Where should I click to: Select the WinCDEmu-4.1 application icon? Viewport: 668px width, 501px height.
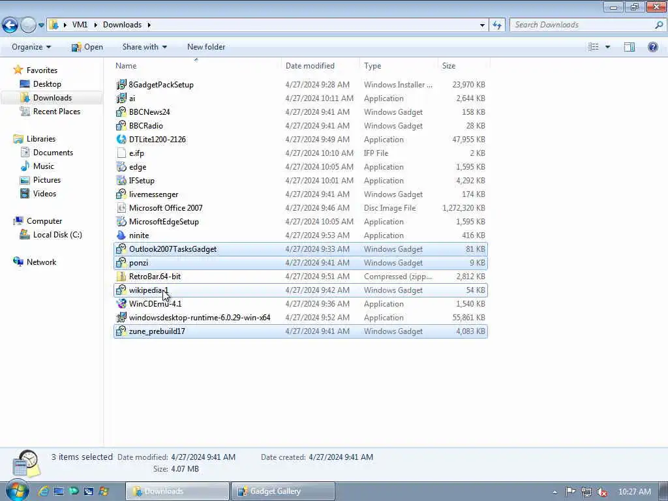tap(121, 303)
